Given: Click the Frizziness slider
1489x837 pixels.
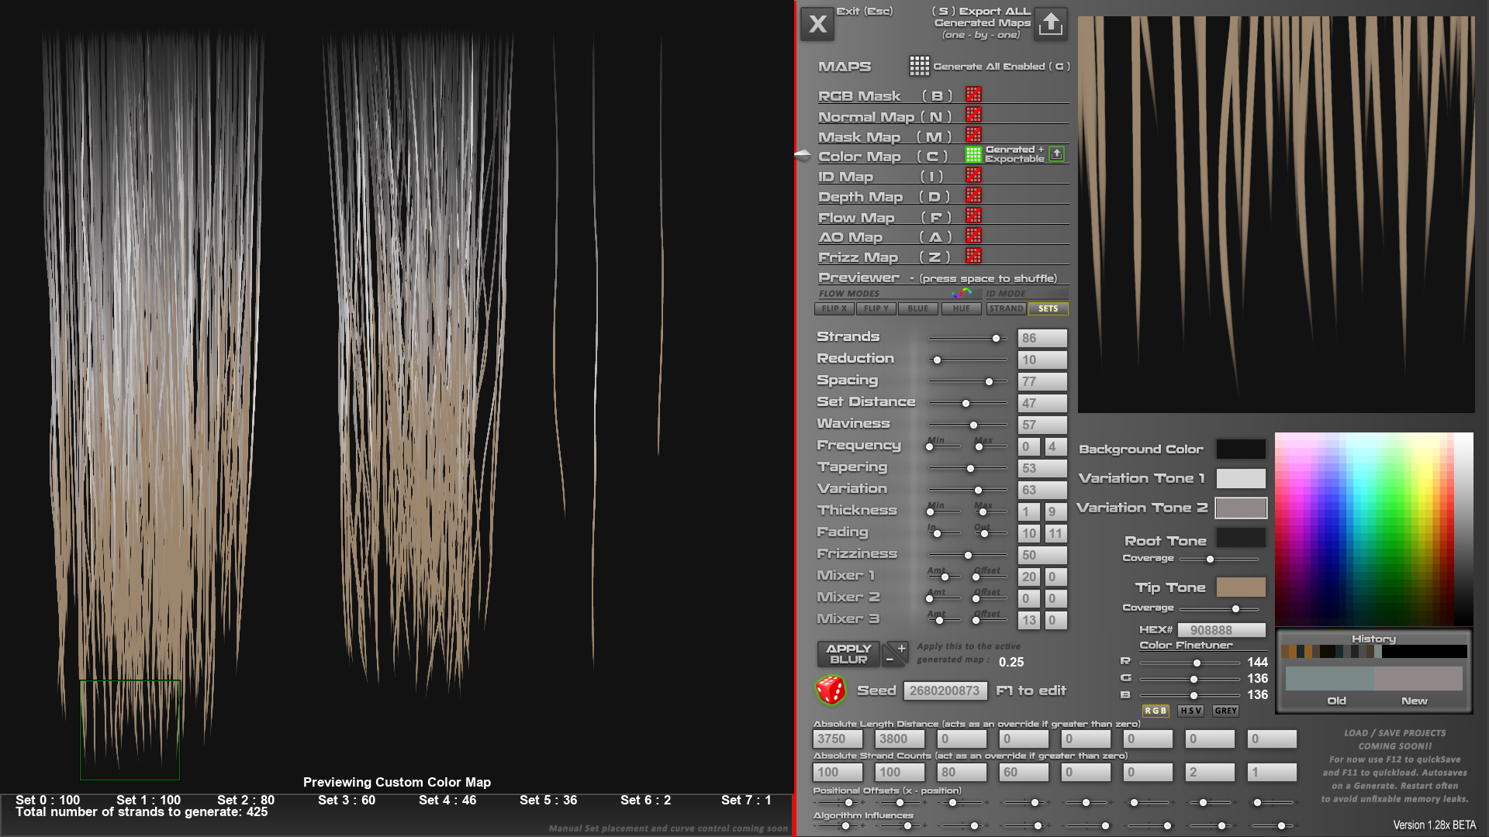Looking at the screenshot, I should point(967,556).
